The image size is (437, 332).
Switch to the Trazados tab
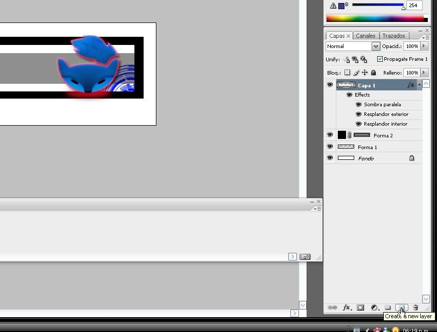(x=394, y=36)
